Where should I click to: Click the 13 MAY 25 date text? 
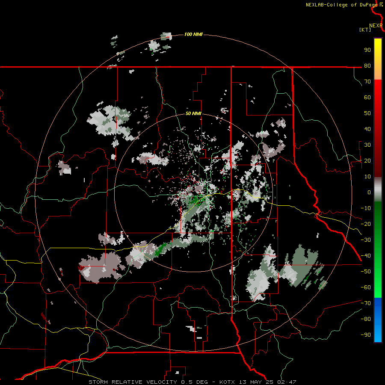pos(256,382)
